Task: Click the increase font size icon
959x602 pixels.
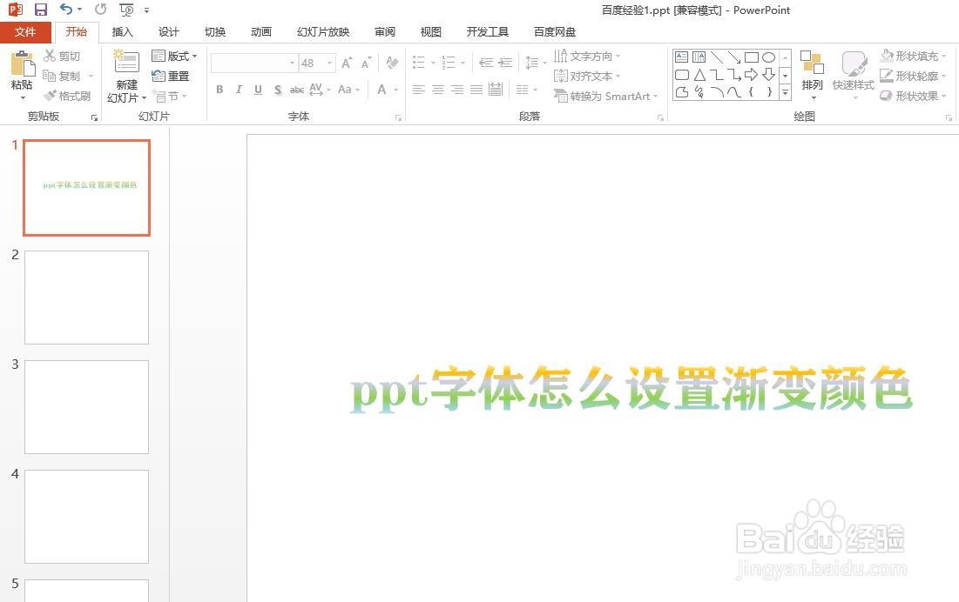Action: click(346, 63)
